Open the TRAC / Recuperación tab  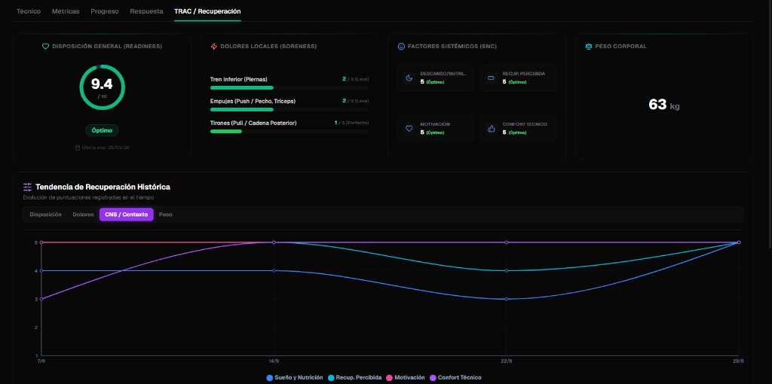coord(207,11)
